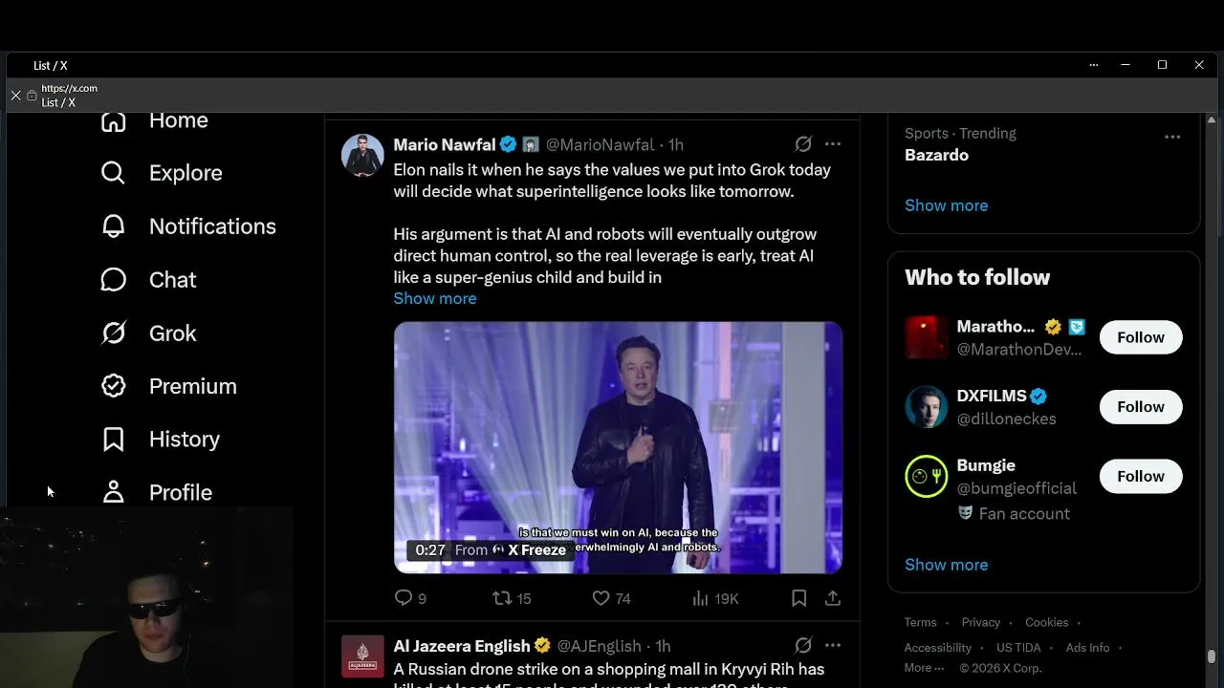Reply to Mario Nawfal post with 9 replies
Screen dimensions: 1224x688
click(410, 598)
